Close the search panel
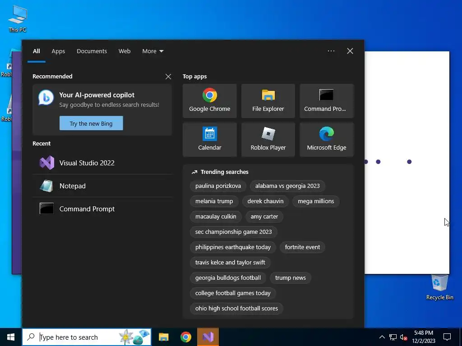Screen dimensions: 462x346 (x=350, y=51)
